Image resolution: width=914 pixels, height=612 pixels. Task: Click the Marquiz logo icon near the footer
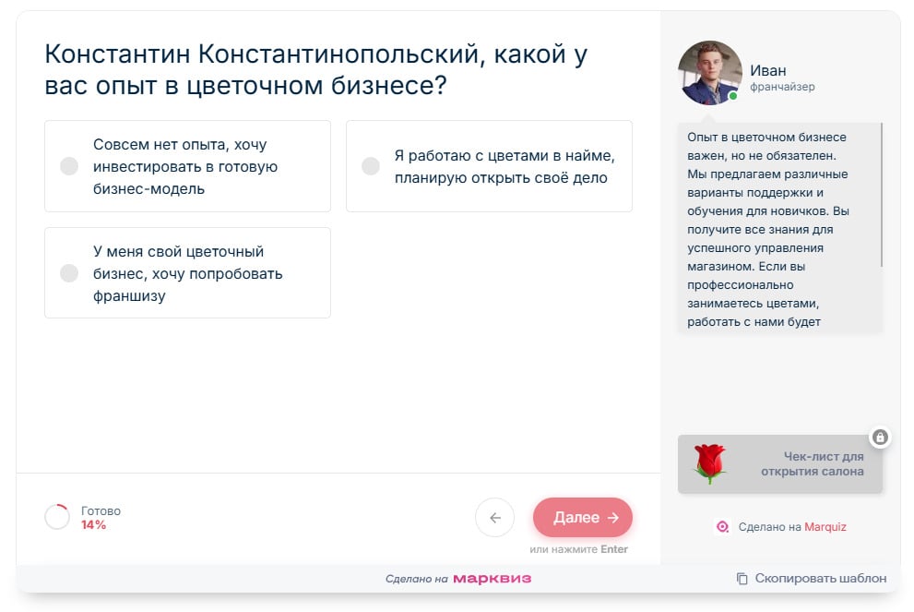pyautogui.click(x=722, y=526)
